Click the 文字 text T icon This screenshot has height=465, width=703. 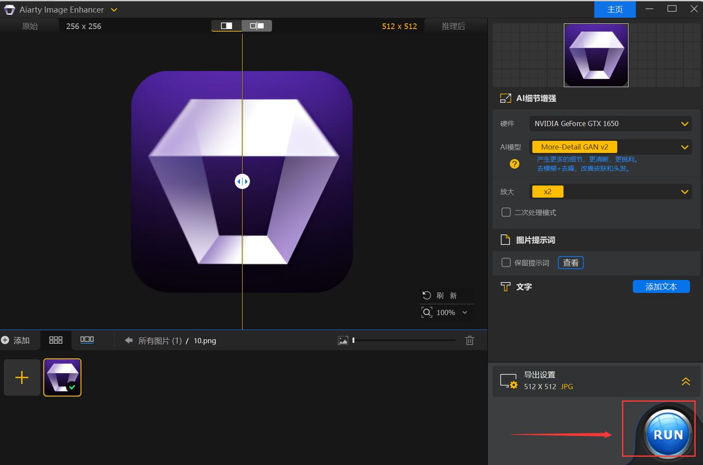tap(505, 286)
